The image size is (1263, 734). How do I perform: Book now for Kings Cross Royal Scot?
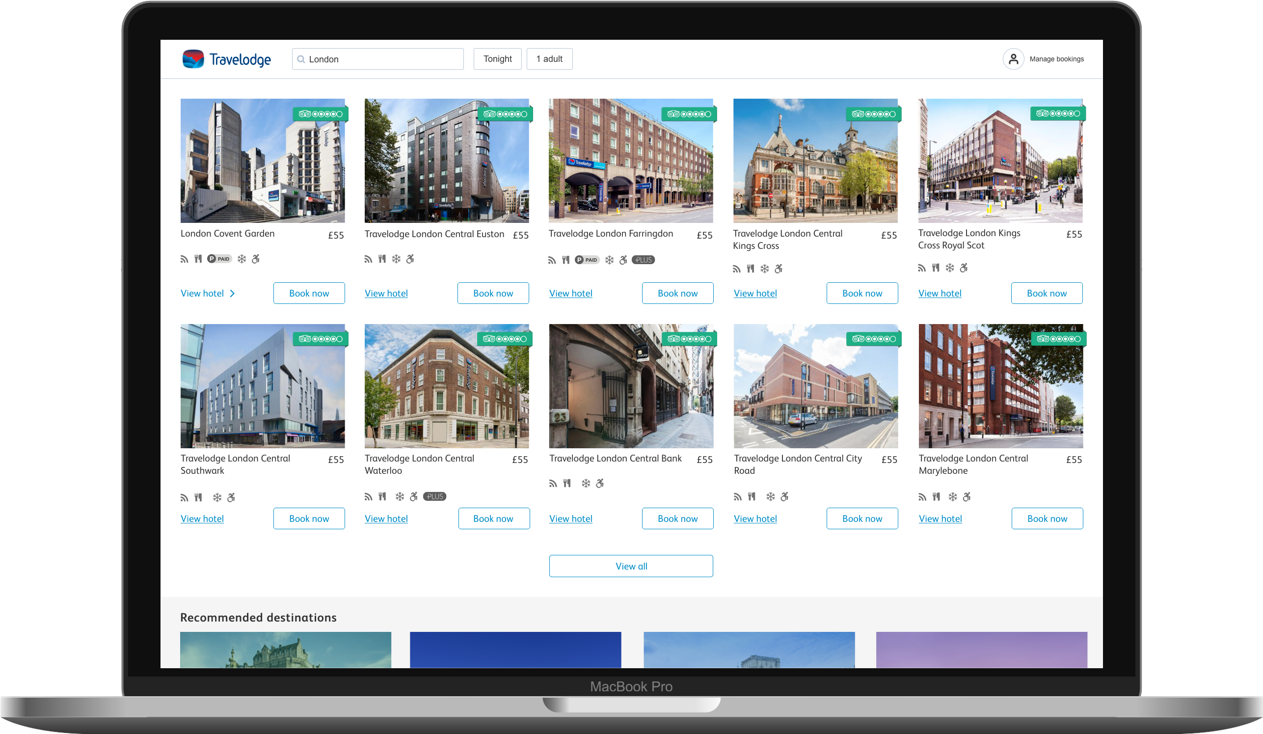point(1047,293)
